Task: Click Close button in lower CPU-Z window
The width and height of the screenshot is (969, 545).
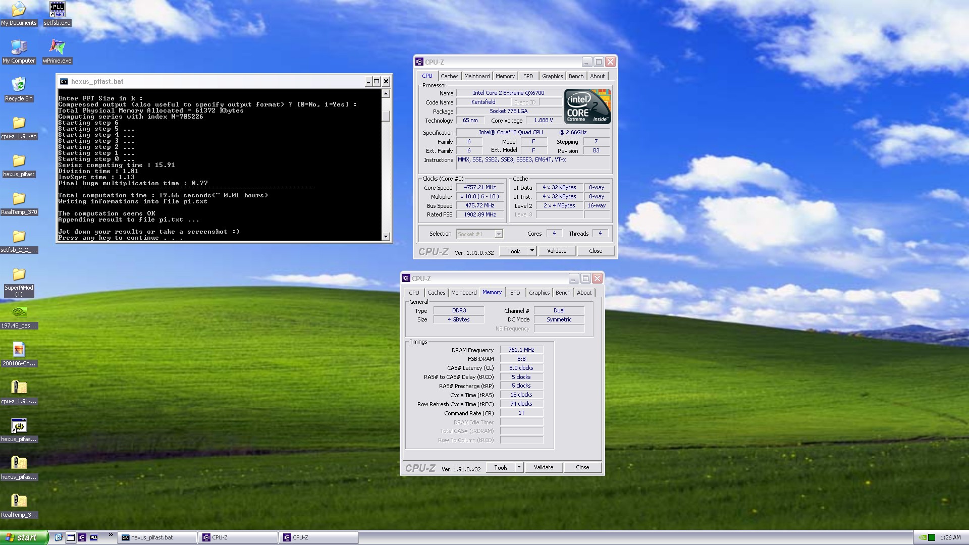Action: coord(582,467)
